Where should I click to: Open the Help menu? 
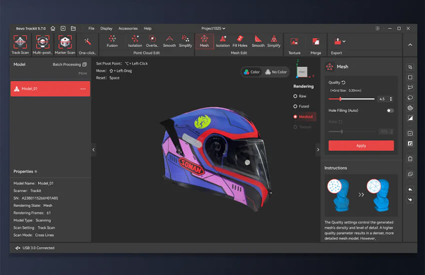(x=147, y=28)
